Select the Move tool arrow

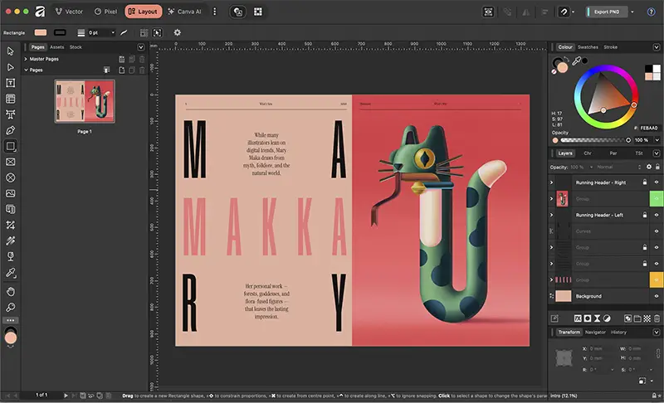coord(11,51)
